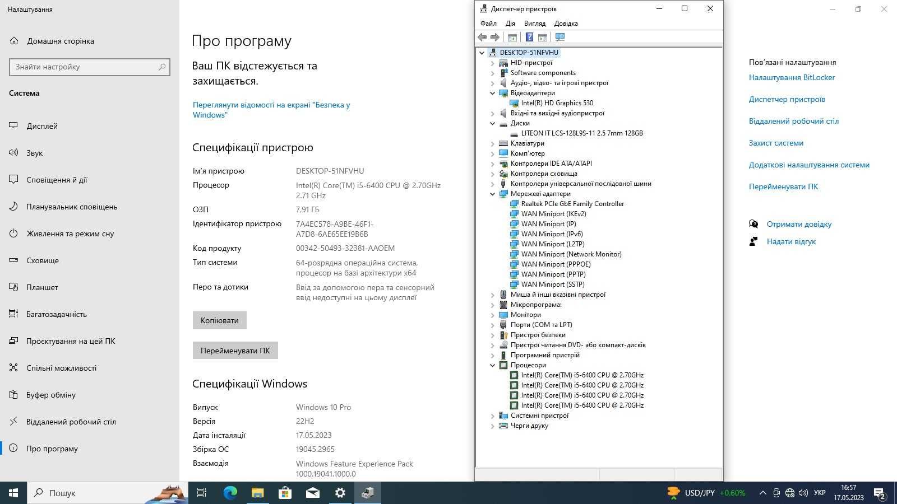Screen dimensions: 897x504
Task: Open Налаштування BitLocker link
Action: pos(792,77)
